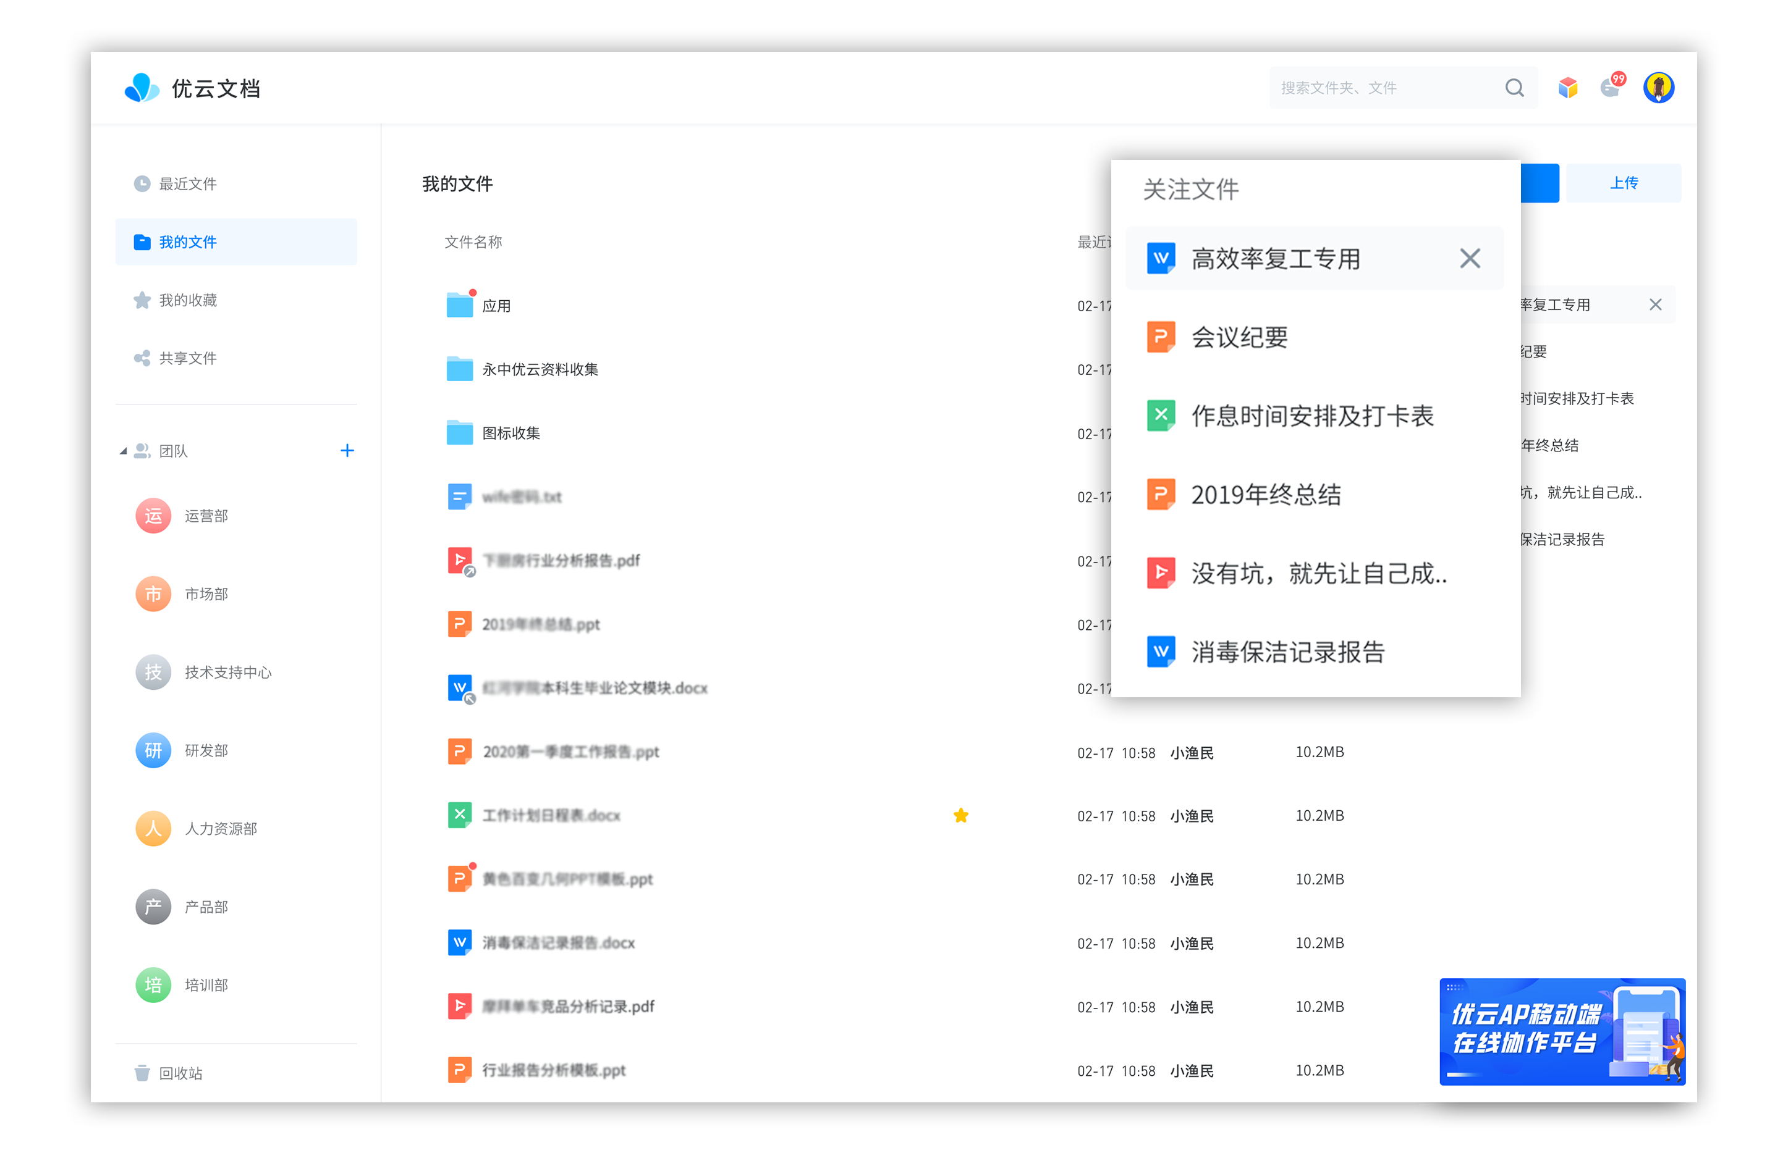Click 毕业论文模块.docx file icon
The image size is (1775, 1161).
(459, 688)
